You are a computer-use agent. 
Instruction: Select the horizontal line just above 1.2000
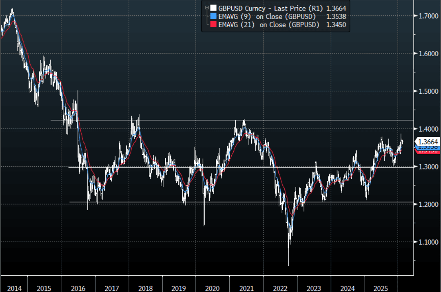tap(242, 202)
